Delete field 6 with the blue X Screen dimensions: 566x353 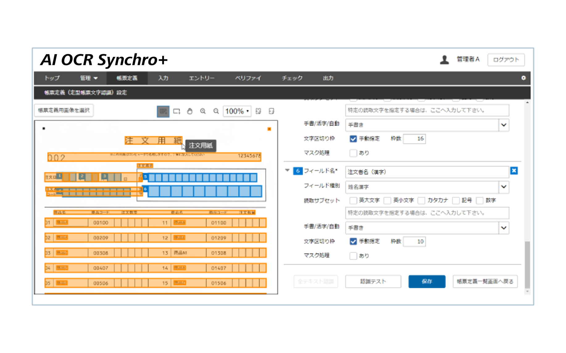(514, 171)
